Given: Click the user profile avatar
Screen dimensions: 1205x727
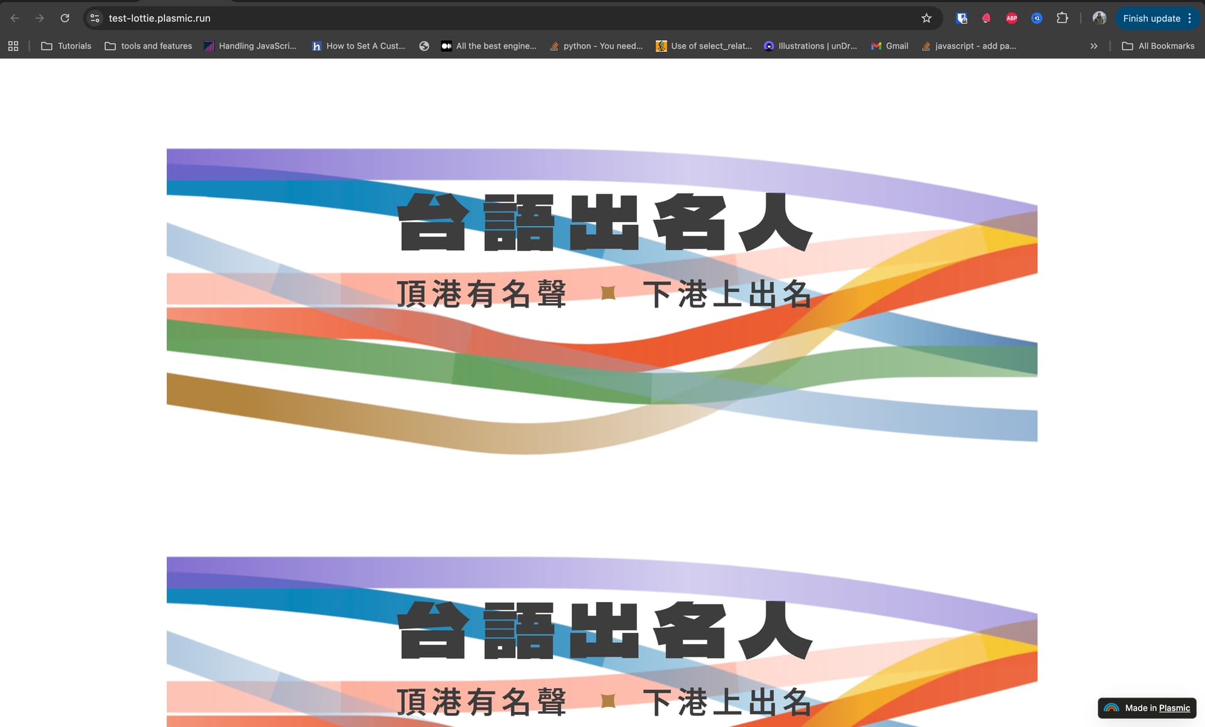Looking at the screenshot, I should tap(1099, 18).
